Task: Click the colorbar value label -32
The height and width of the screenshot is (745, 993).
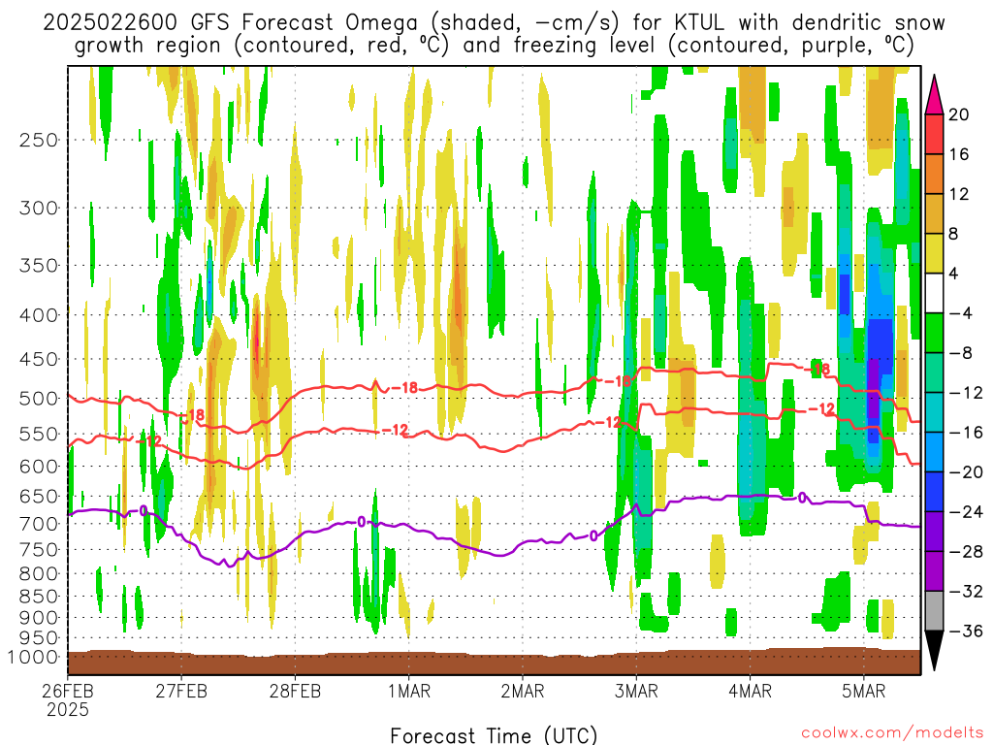Action: click(x=966, y=591)
